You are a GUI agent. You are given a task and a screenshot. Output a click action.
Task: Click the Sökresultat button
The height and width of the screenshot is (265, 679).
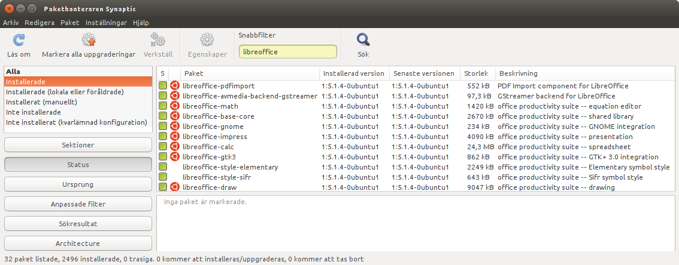(78, 224)
